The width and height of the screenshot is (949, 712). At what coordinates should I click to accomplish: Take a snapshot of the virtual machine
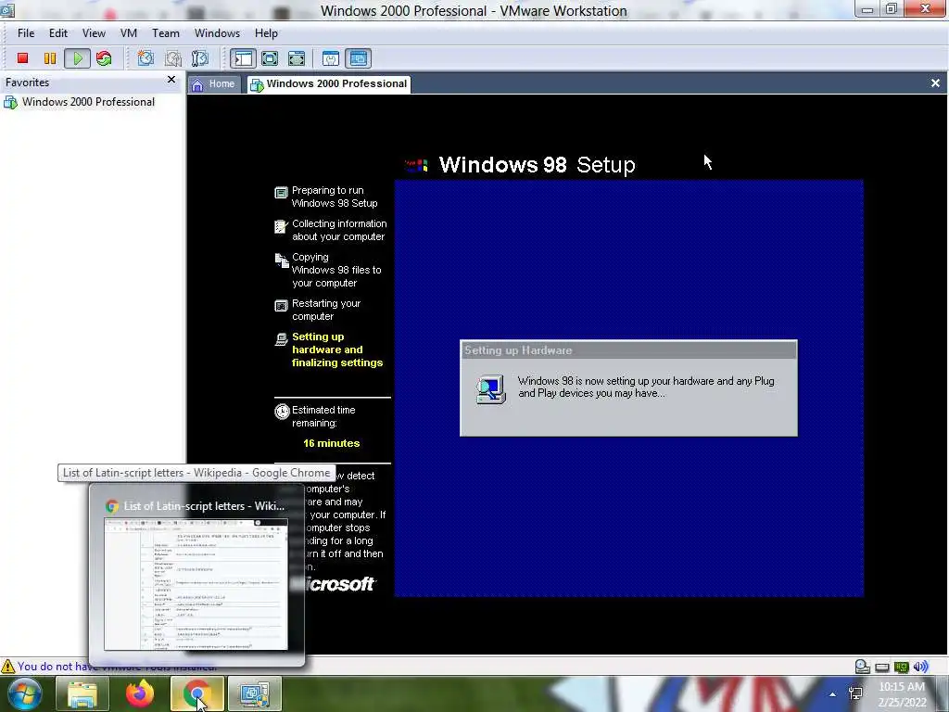point(146,58)
